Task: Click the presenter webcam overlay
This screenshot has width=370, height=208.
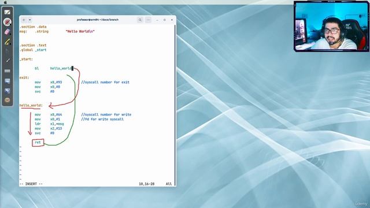Action: [x=331, y=26]
